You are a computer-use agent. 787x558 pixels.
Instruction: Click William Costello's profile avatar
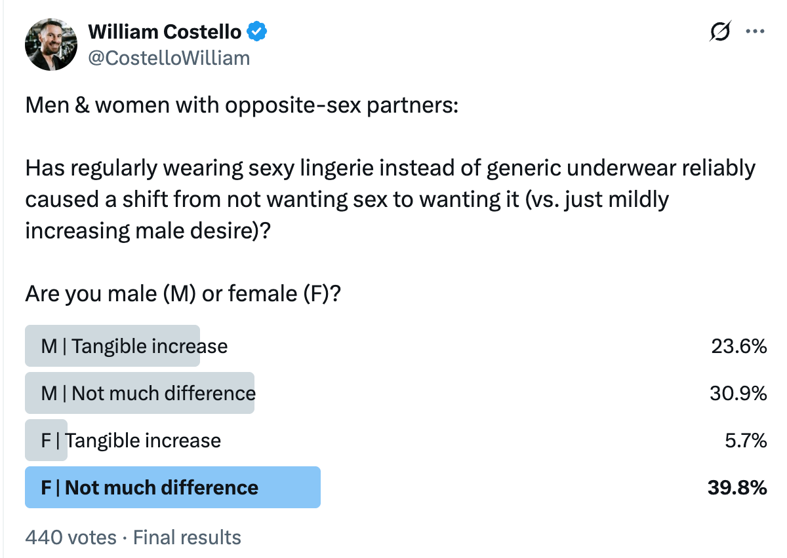(x=50, y=44)
